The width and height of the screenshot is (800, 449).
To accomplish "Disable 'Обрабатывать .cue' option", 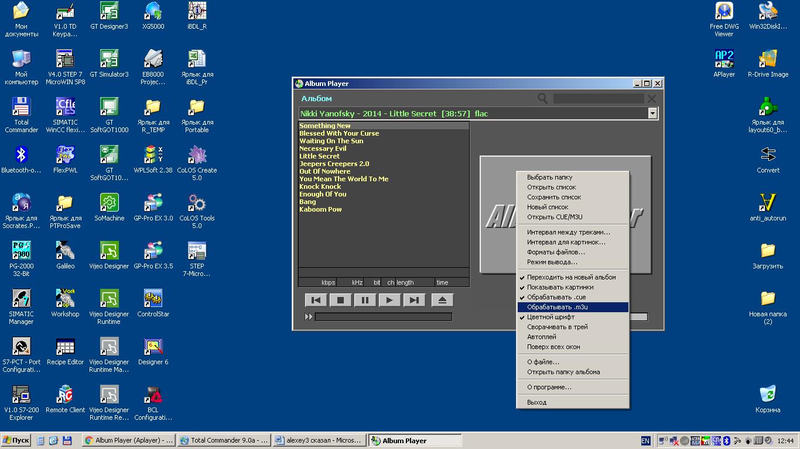I will point(573,297).
